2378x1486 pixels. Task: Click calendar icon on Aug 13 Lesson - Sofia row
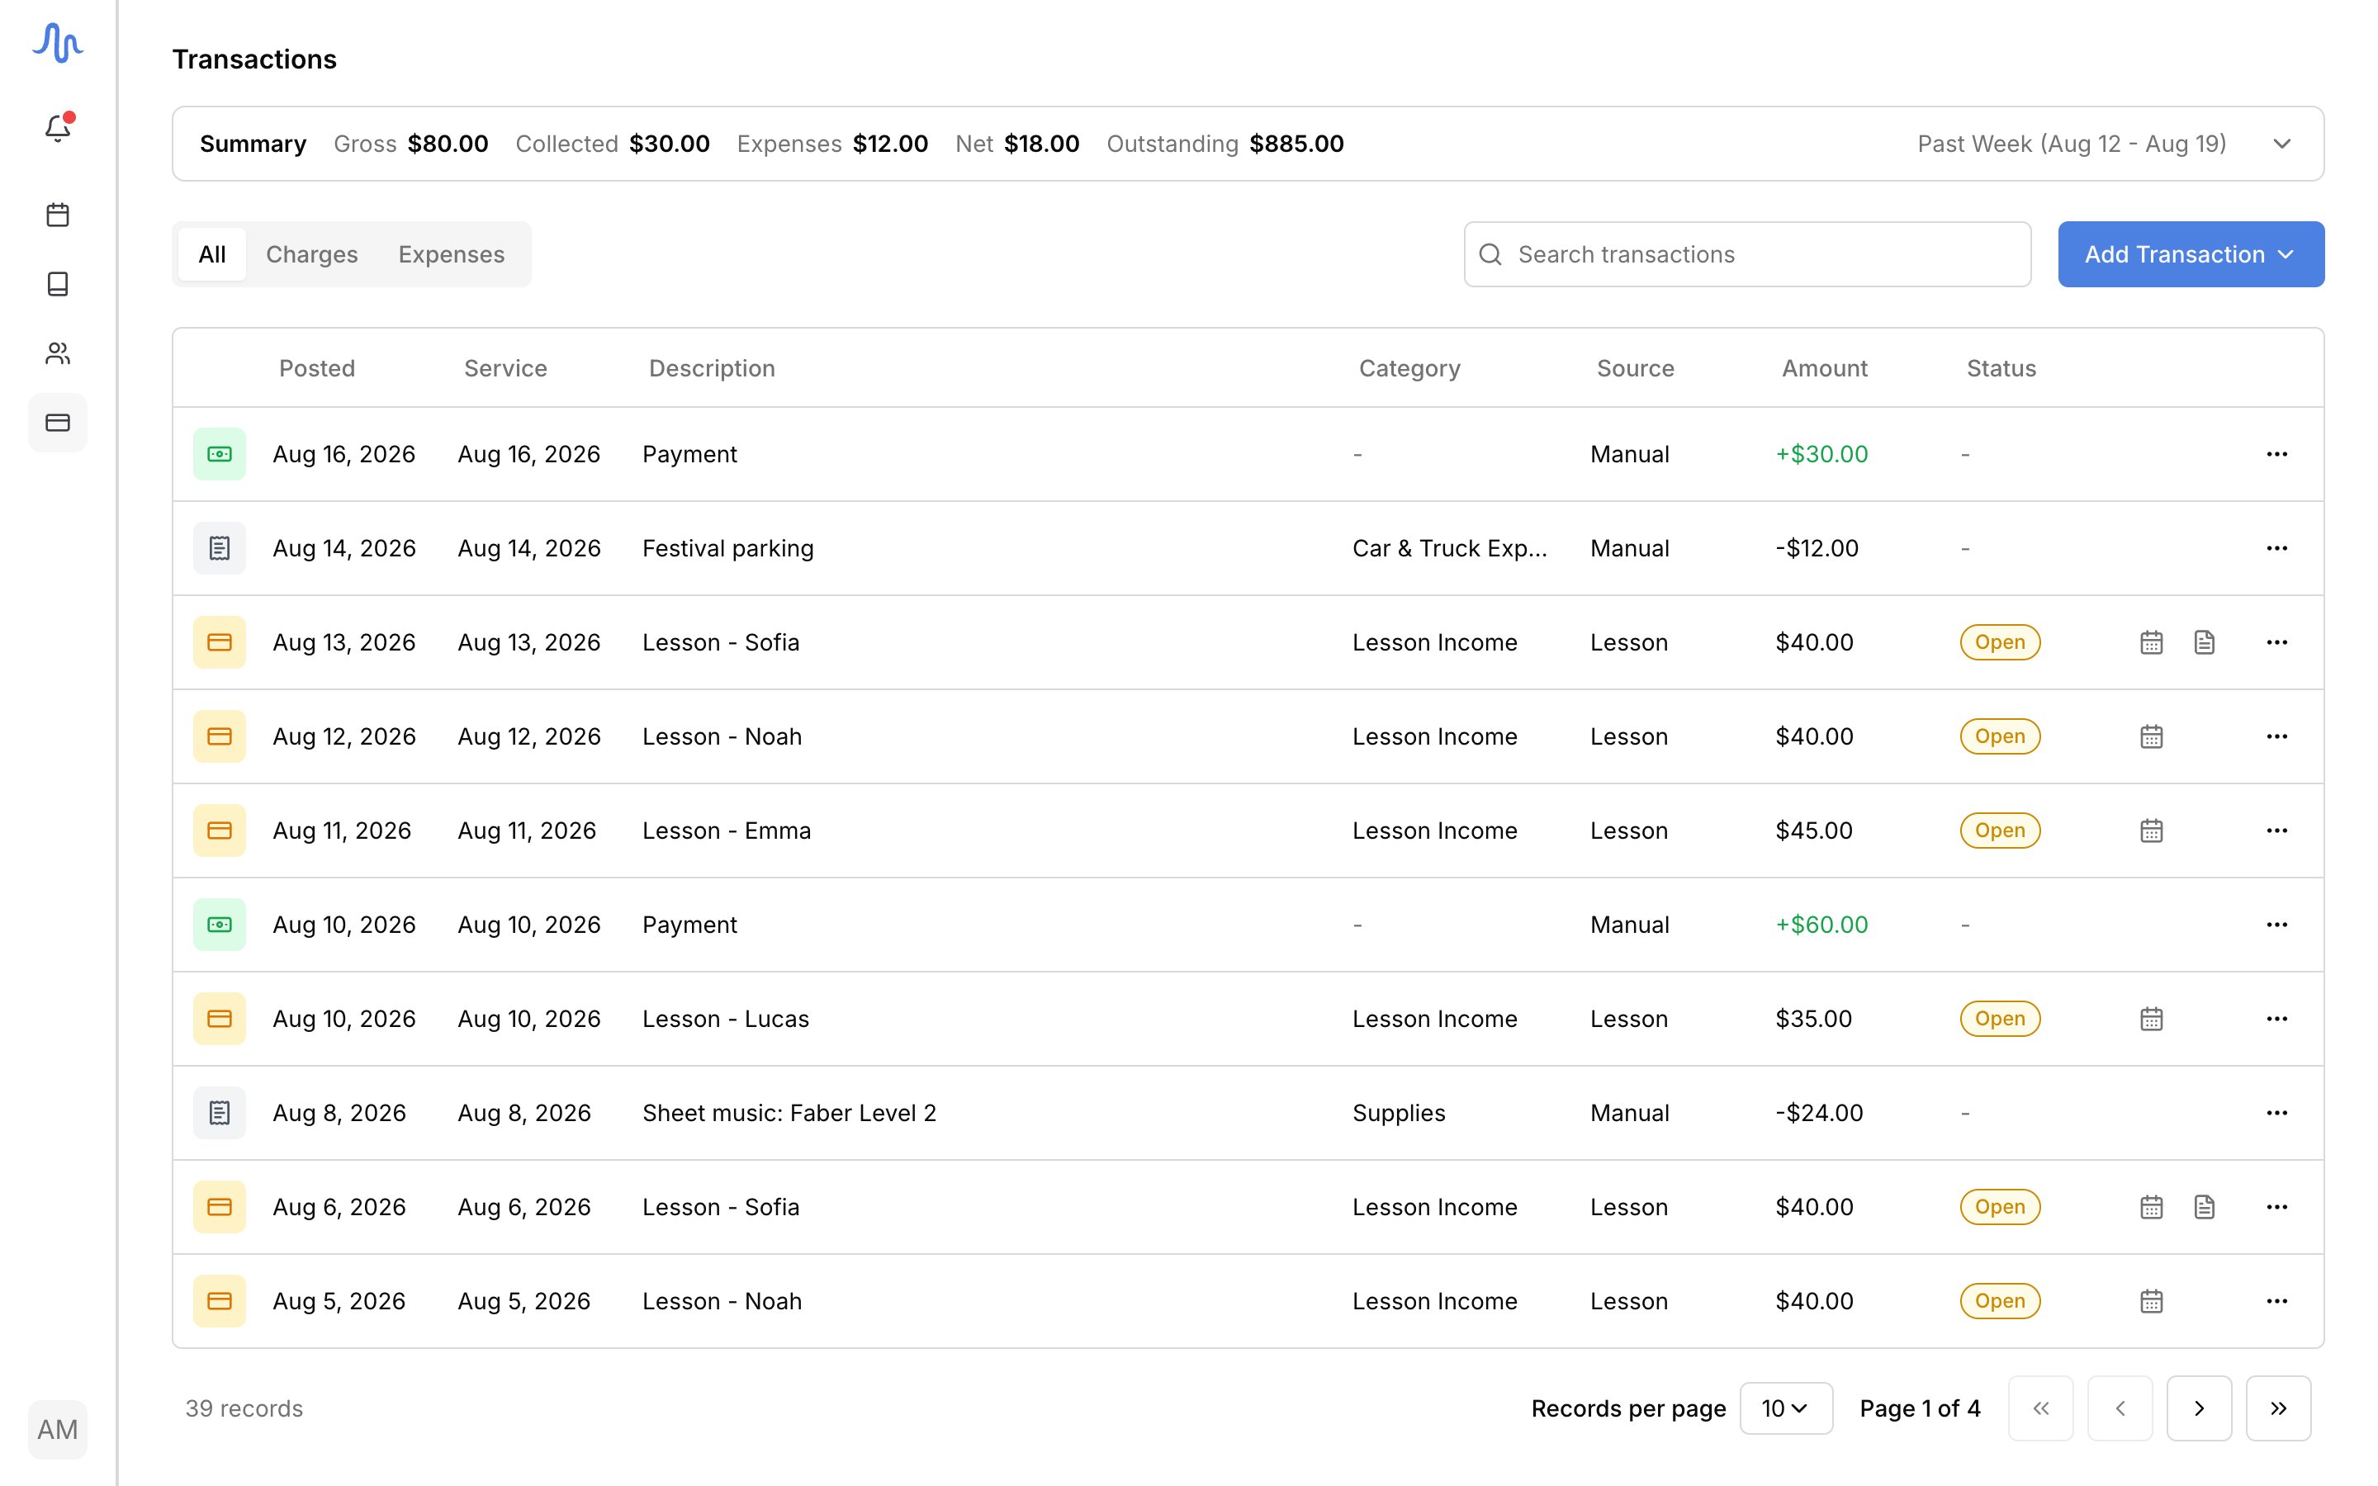(x=2151, y=641)
